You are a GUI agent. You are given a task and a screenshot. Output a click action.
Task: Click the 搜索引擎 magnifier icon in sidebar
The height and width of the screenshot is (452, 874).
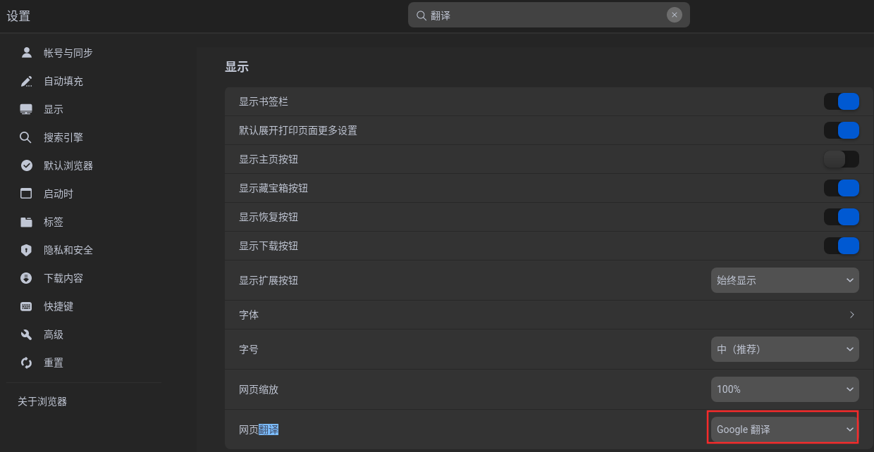(x=27, y=137)
